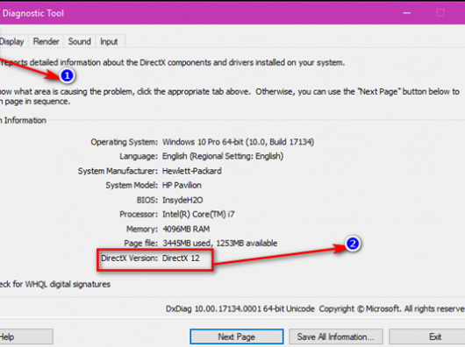The height and width of the screenshot is (347, 465).
Task: Click the Hewlett-Packard manufacturer value
Action: [x=192, y=171]
